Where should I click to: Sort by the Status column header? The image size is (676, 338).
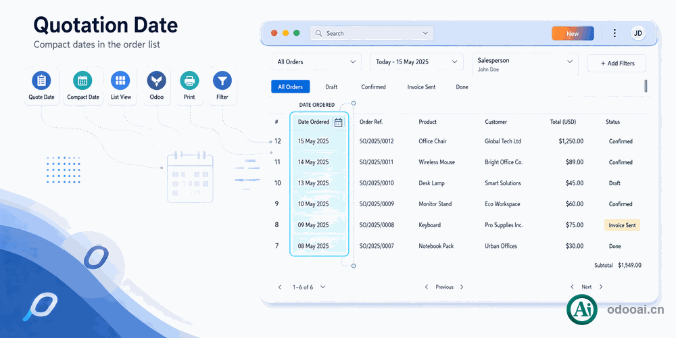[x=612, y=122]
